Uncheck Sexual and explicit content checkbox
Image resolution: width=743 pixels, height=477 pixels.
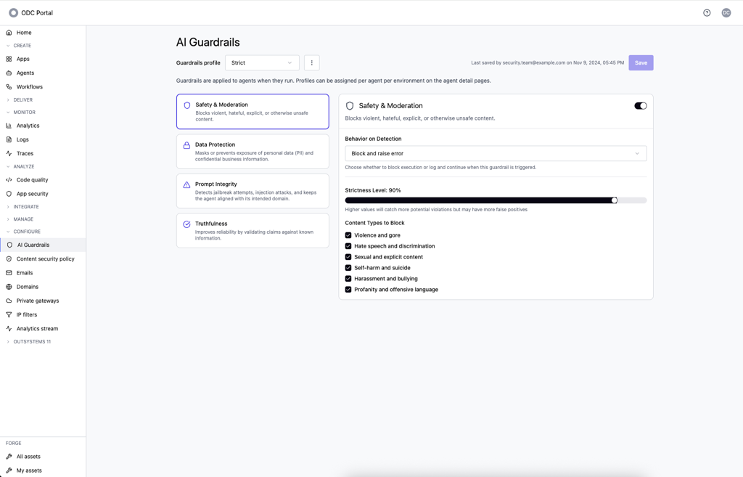pos(348,257)
